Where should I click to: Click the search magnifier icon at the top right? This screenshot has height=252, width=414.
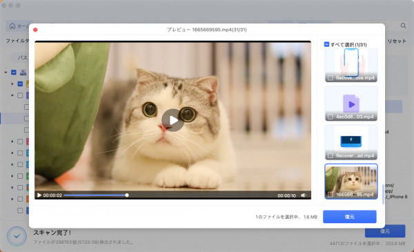coord(403,26)
